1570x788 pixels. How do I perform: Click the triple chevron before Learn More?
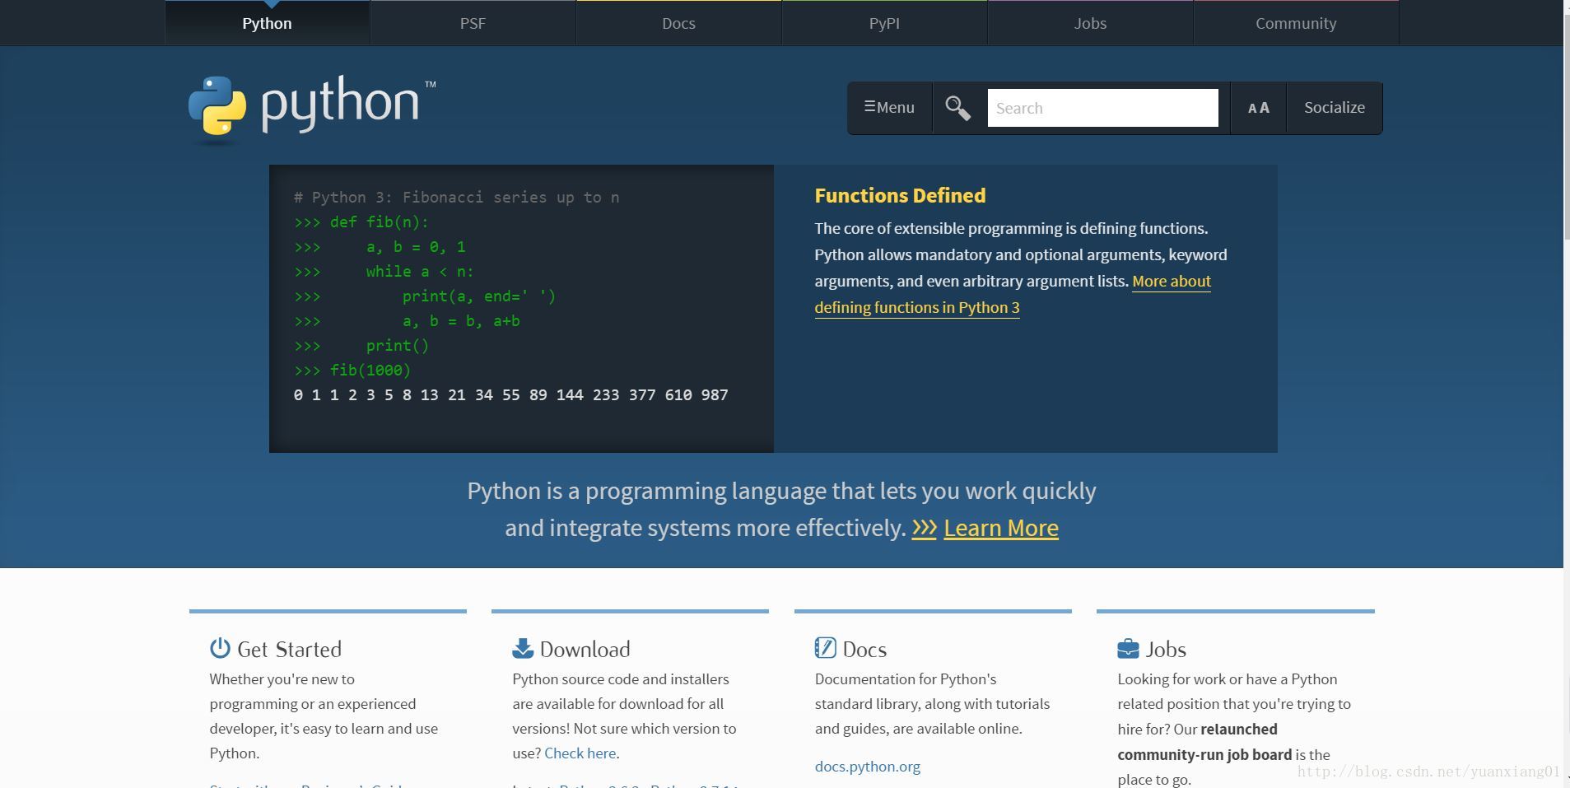click(x=924, y=528)
